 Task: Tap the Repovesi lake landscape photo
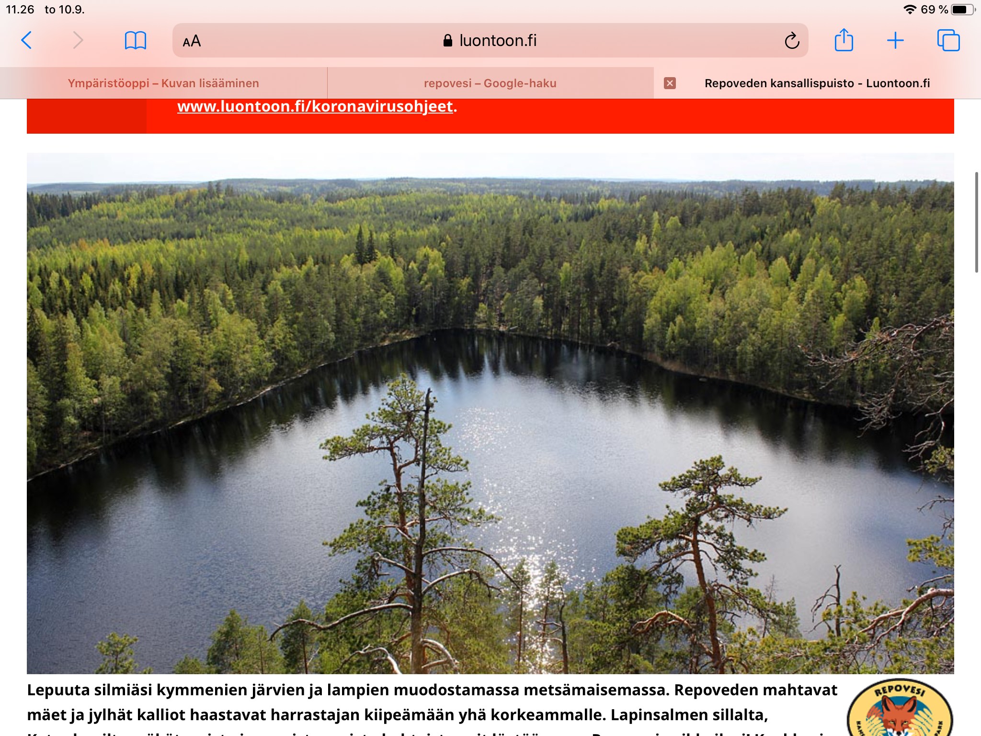pyautogui.click(x=490, y=413)
